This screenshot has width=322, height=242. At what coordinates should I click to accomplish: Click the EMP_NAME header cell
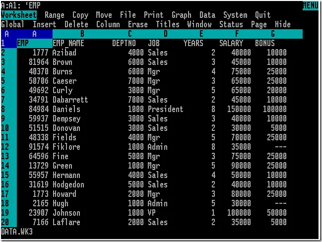point(68,43)
